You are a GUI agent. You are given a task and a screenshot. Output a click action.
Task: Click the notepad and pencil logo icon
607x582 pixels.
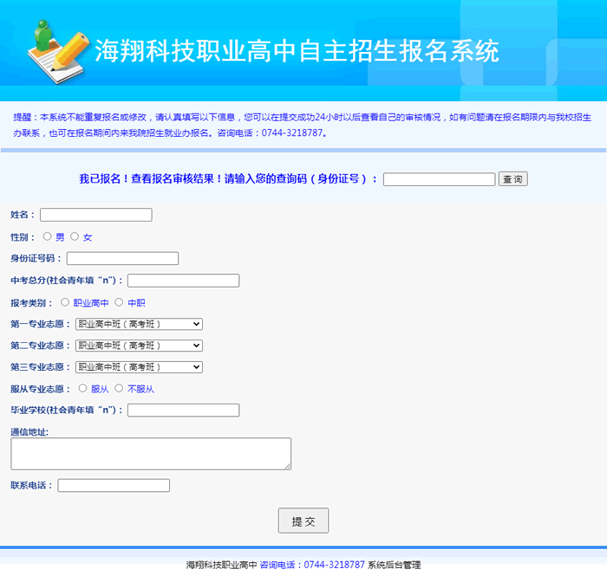click(58, 52)
